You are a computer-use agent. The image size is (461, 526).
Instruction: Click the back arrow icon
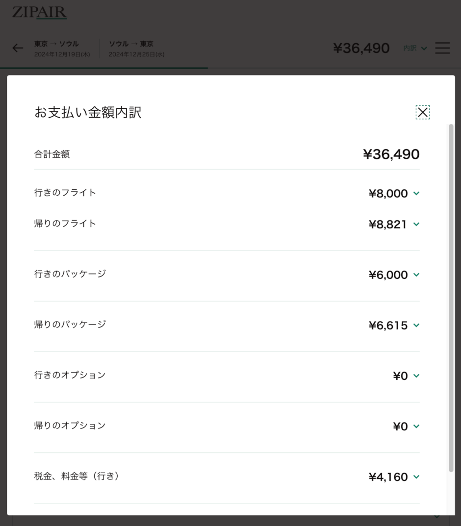tap(18, 48)
